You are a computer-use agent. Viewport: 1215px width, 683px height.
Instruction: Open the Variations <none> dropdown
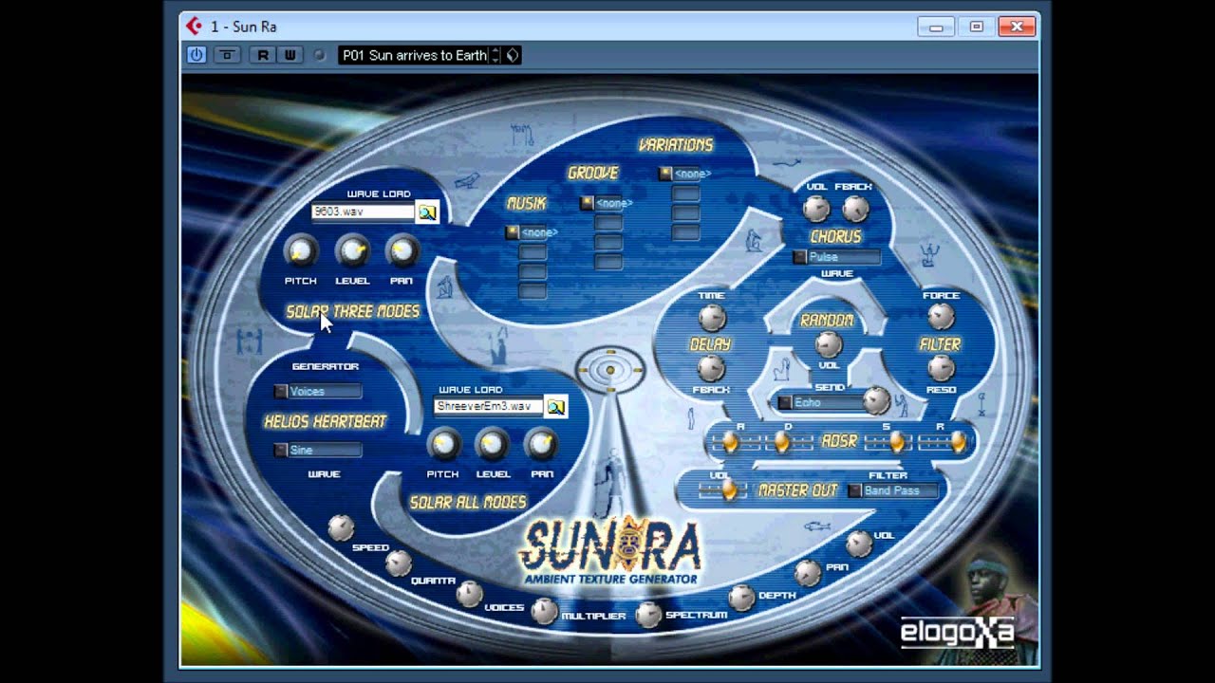click(x=685, y=174)
